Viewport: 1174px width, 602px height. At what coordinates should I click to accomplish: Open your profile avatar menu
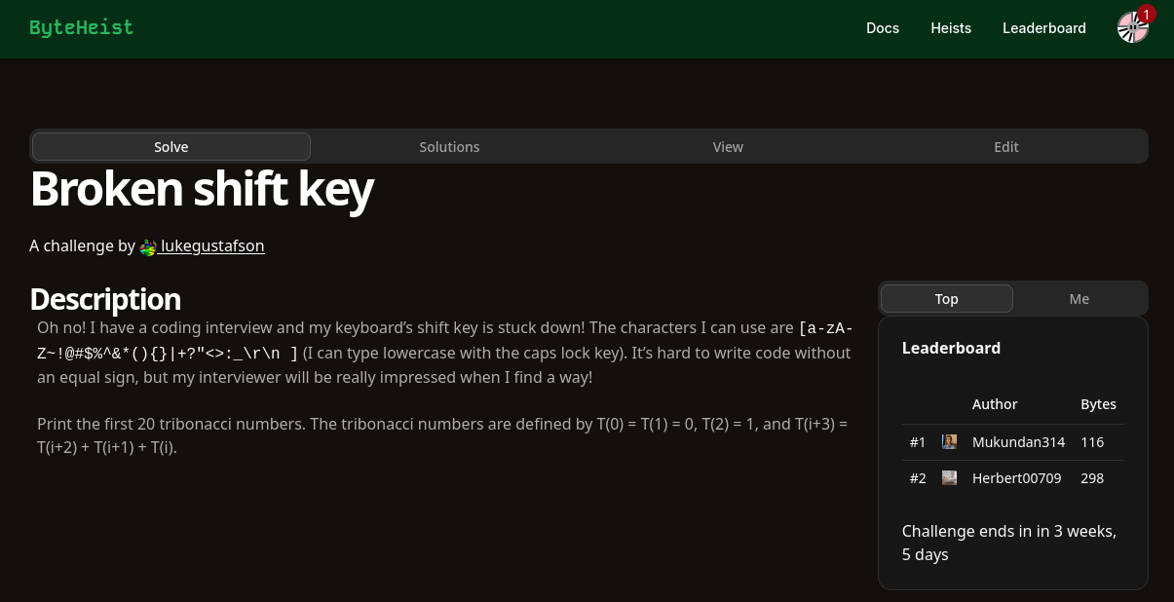click(x=1133, y=27)
